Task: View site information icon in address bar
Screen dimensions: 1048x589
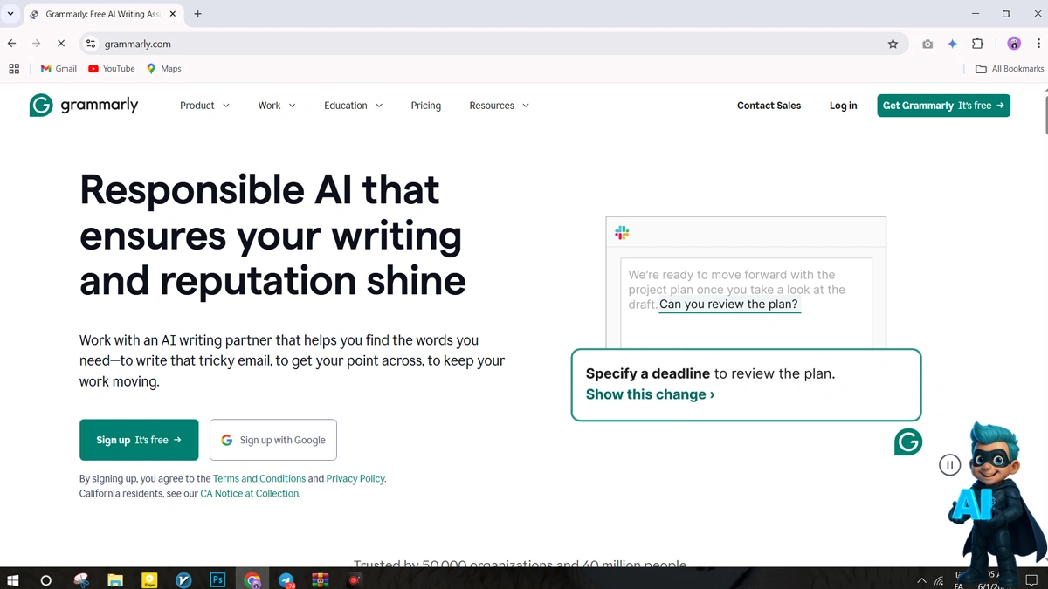Action: point(91,44)
